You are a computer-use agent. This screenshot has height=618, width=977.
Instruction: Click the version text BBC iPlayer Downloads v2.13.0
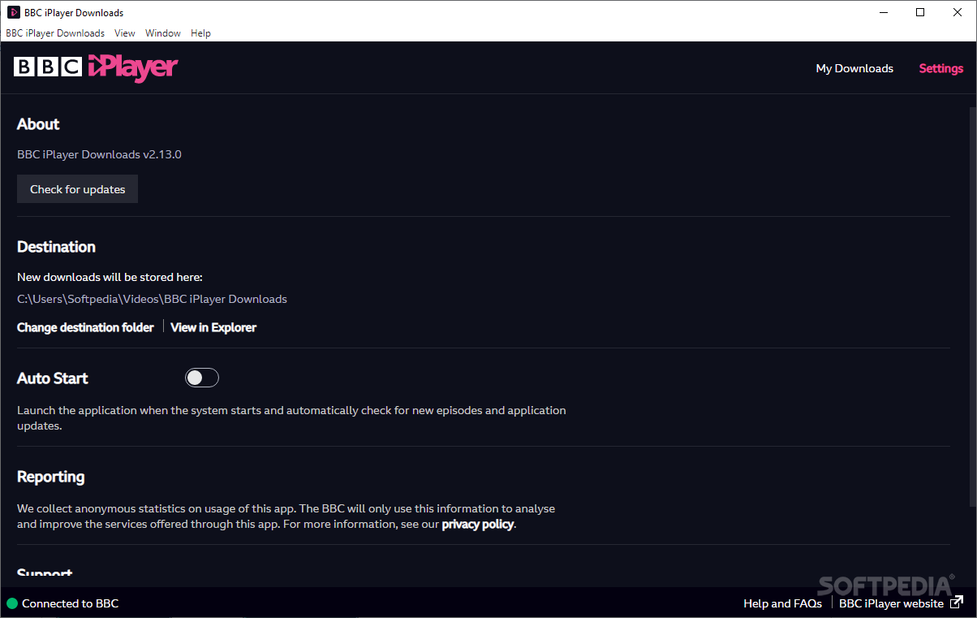click(x=99, y=154)
